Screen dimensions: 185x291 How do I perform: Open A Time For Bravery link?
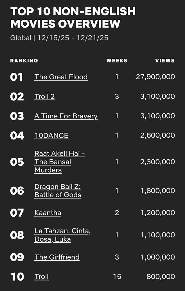click(66, 116)
